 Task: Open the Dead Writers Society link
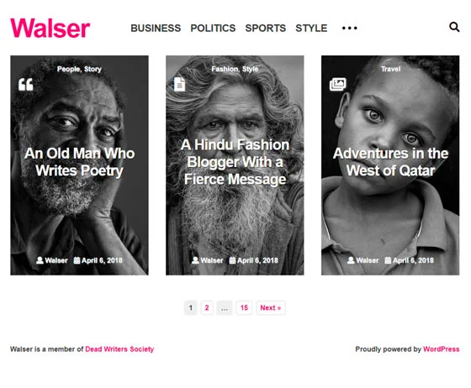119,349
